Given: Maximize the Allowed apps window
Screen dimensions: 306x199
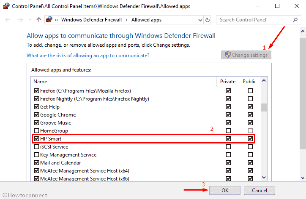Looking at the screenshot, I should (x=277, y=6).
